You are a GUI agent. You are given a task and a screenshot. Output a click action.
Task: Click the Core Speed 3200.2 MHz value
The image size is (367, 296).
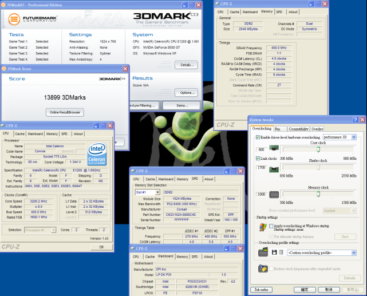38,201
